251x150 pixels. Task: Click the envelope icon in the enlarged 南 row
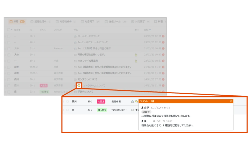[133, 110]
